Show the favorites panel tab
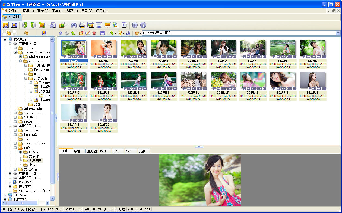342x213 pixels. tap(26, 33)
